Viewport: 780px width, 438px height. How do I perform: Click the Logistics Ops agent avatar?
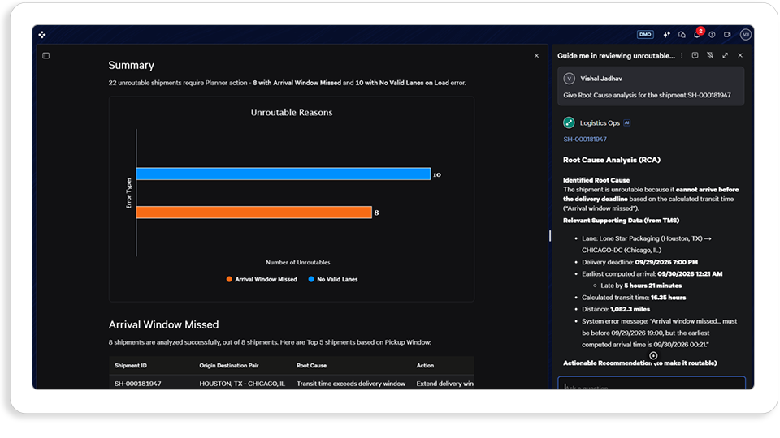coord(569,122)
